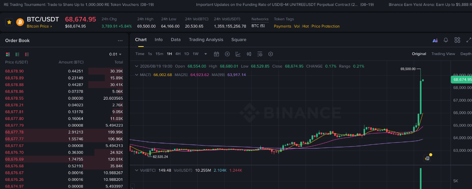Switch to Depth chart view

466,54
